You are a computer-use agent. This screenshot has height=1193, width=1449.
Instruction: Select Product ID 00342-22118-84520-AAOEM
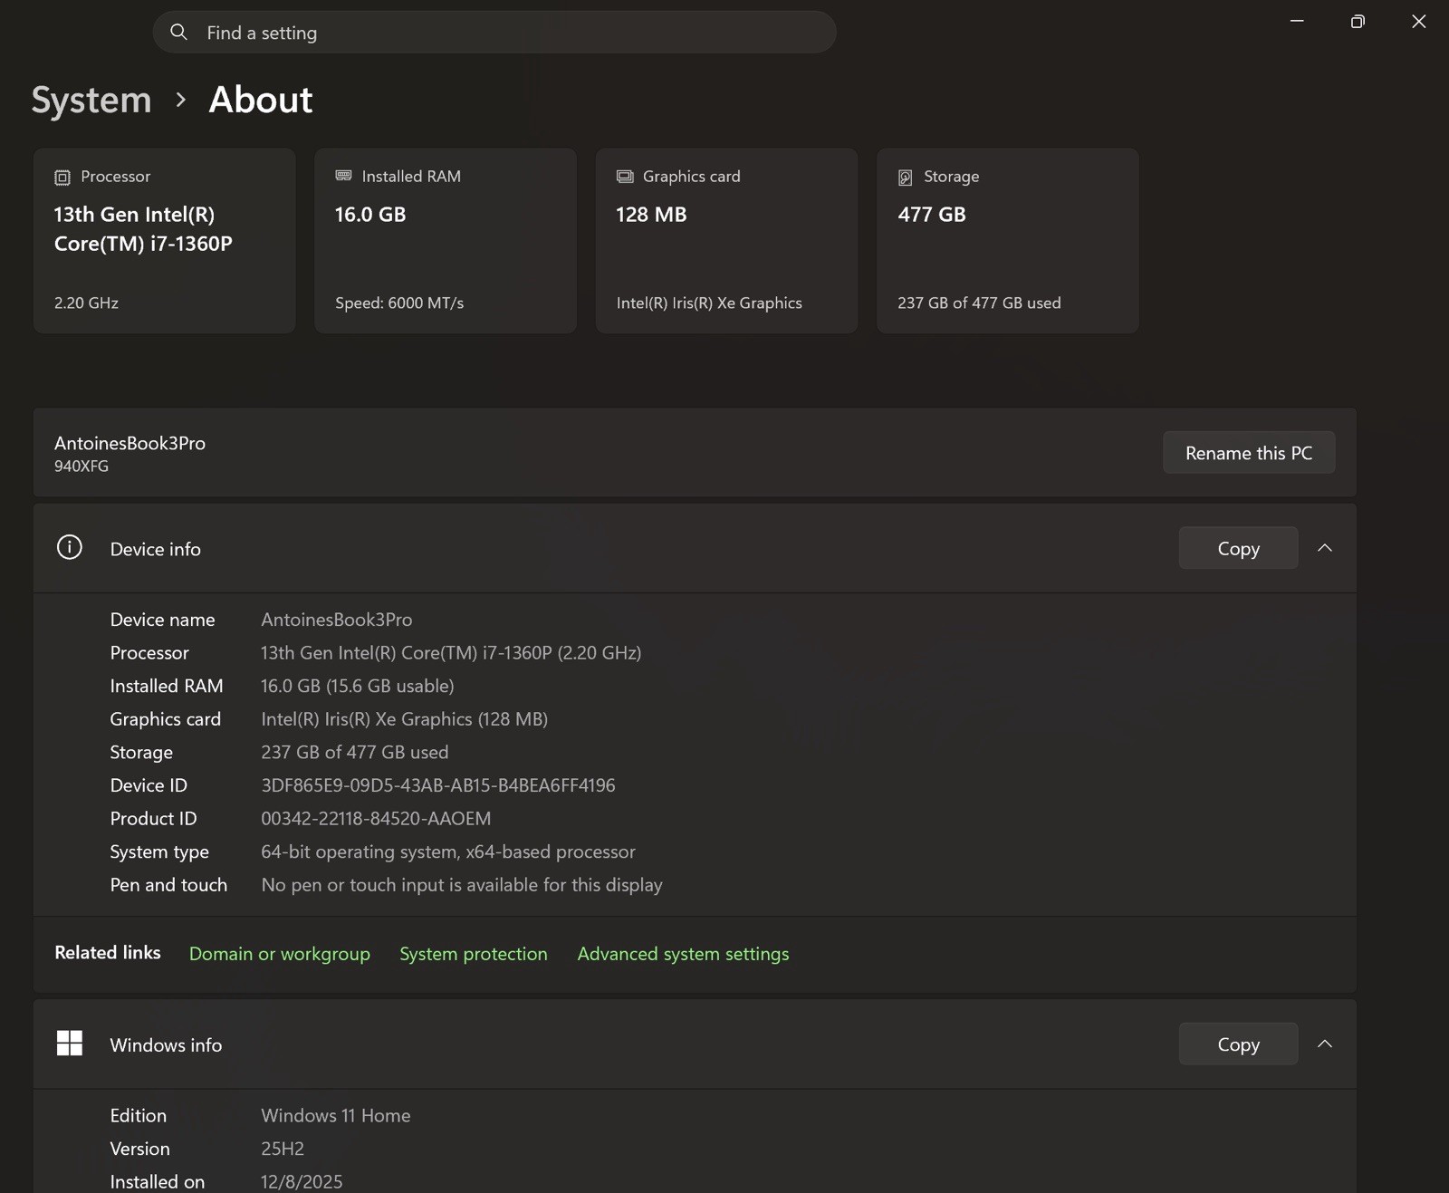[376, 819]
